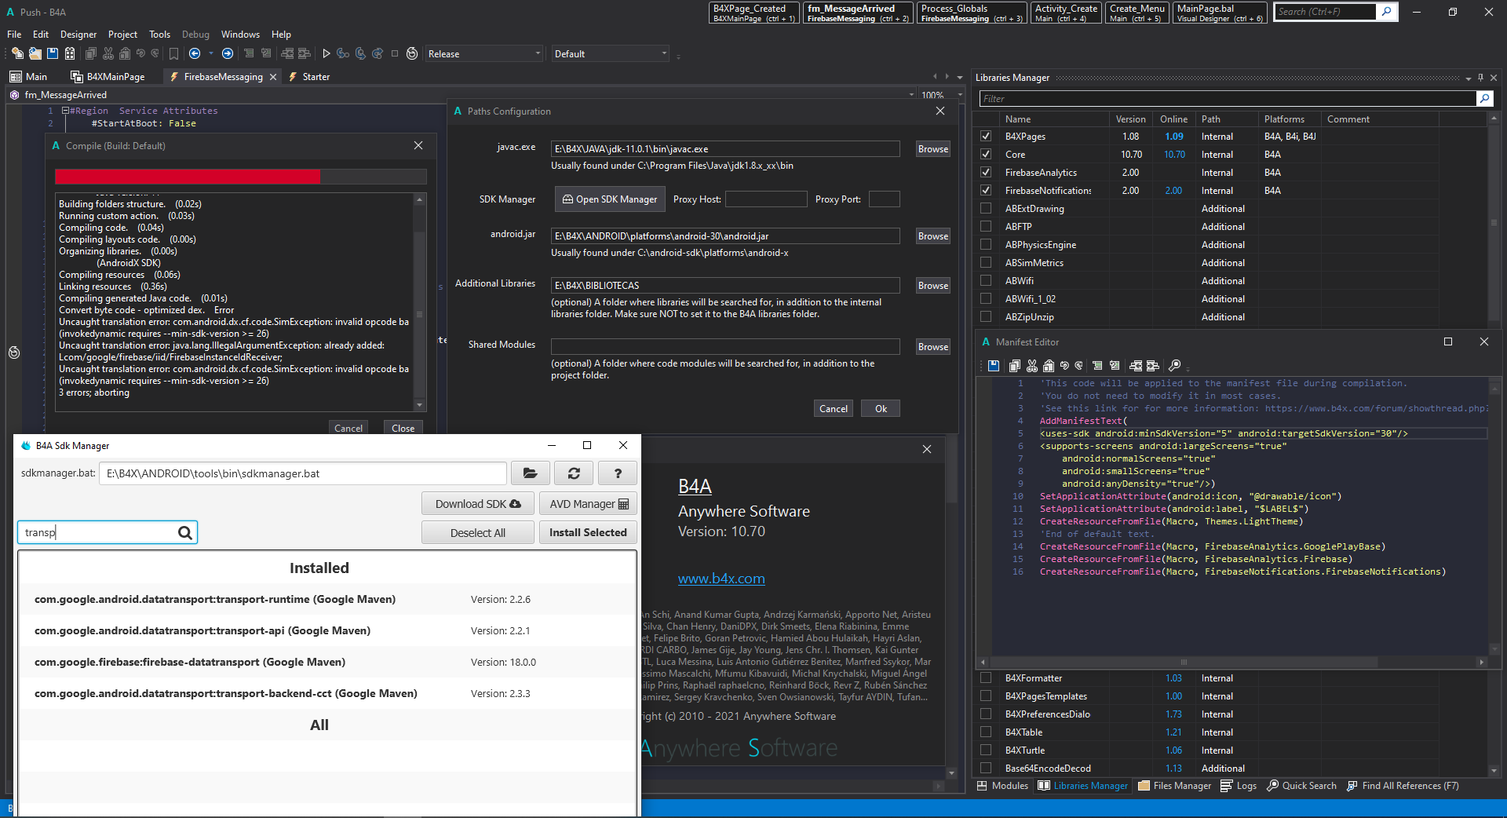Expand the Default build configuration dropdown
This screenshot has height=818, width=1507.
click(610, 54)
